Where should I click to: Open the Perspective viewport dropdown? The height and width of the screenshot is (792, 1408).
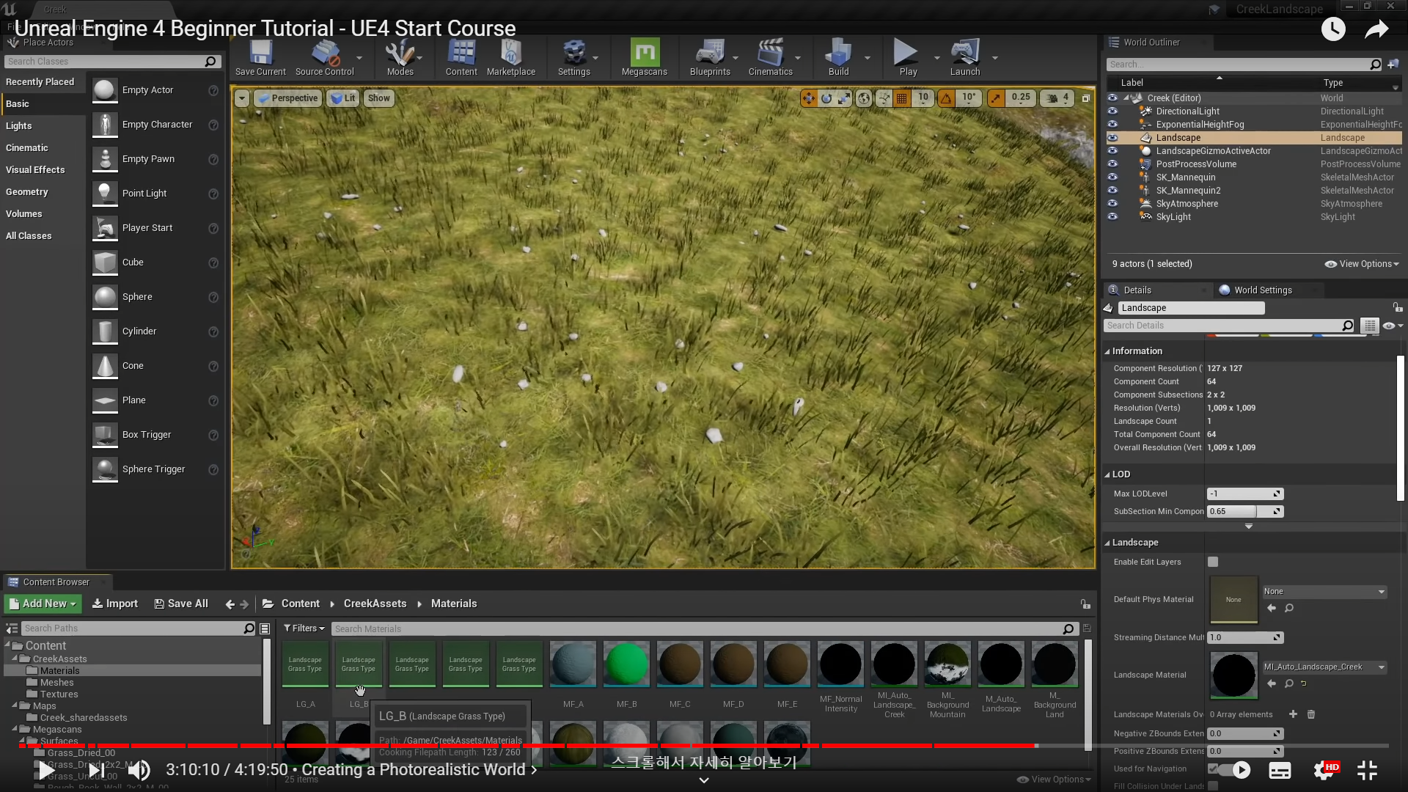click(287, 98)
